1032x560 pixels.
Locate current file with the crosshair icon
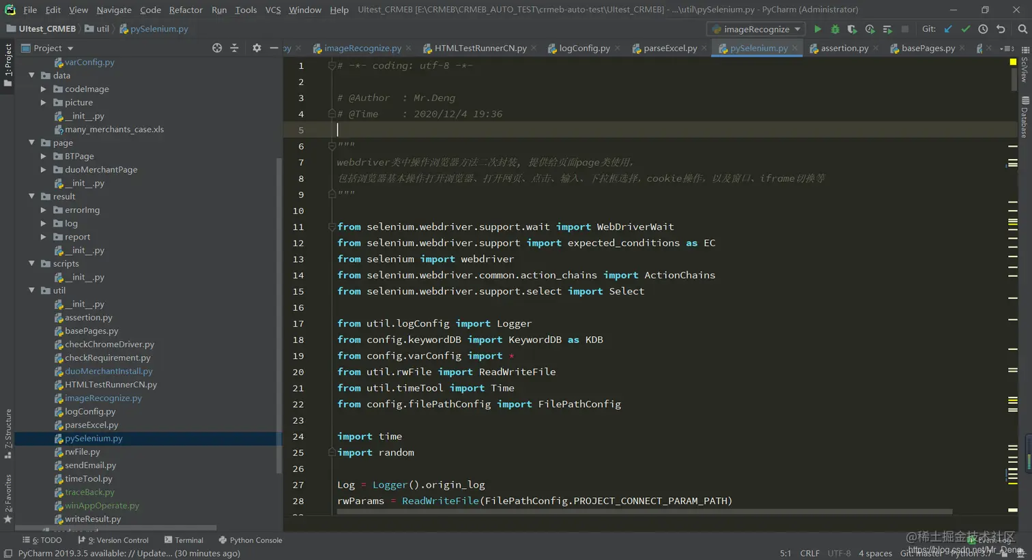[217, 48]
